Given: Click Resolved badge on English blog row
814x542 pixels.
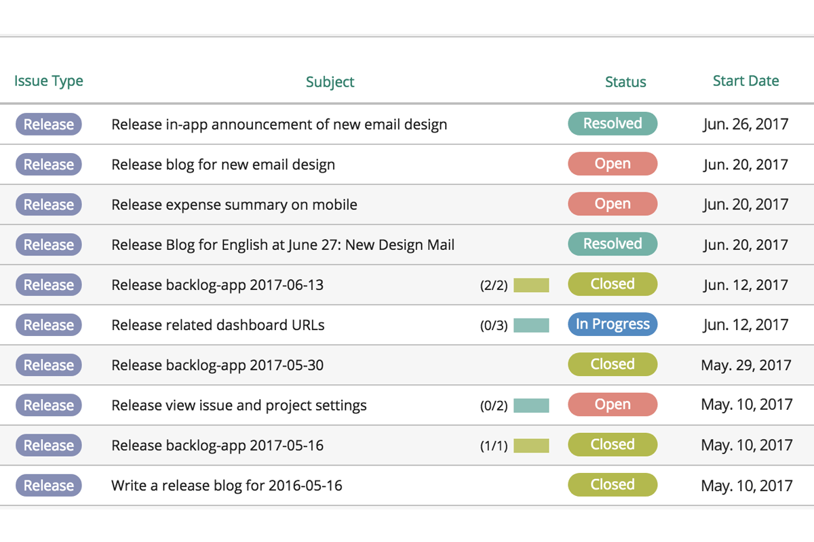Looking at the screenshot, I should pyautogui.click(x=613, y=244).
